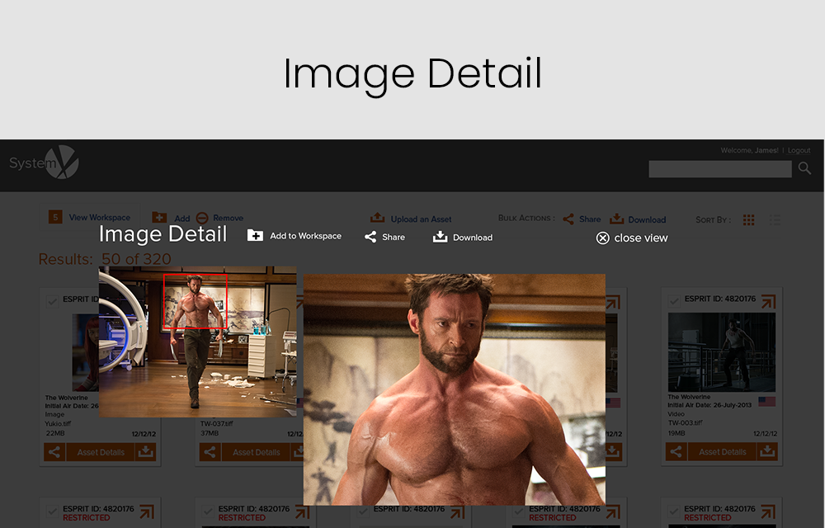Viewport: 825px width, 528px height.
Task: Click Asset Details on TW-003.tiff card
Action: tap(723, 452)
